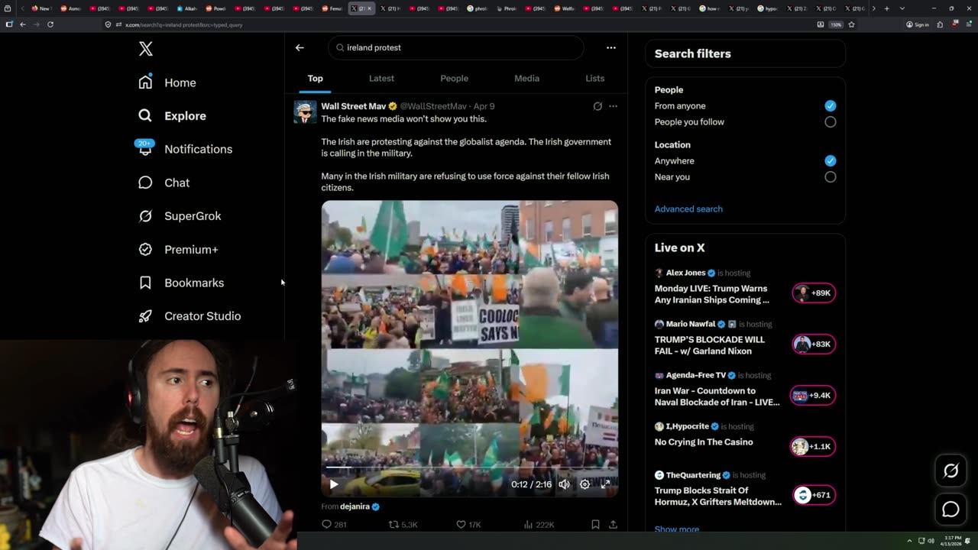This screenshot has height=550, width=978.
Task: Click 'Show more' under Live on X
Action: 677,529
